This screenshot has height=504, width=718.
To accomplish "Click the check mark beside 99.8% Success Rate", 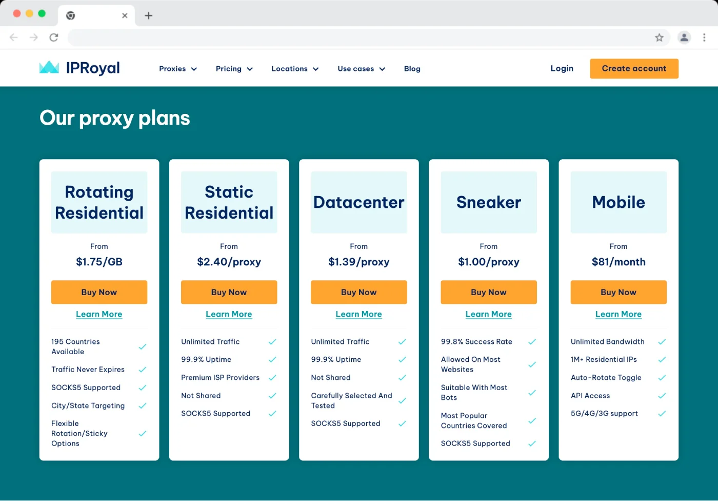I will point(532,341).
